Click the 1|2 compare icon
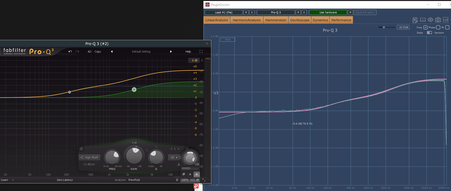Viewport: 451px width, 191px height. click(446, 20)
